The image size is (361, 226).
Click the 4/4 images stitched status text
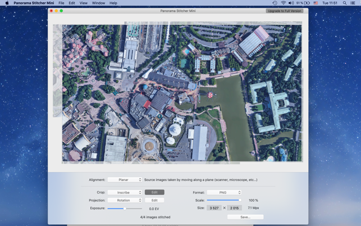point(155,217)
